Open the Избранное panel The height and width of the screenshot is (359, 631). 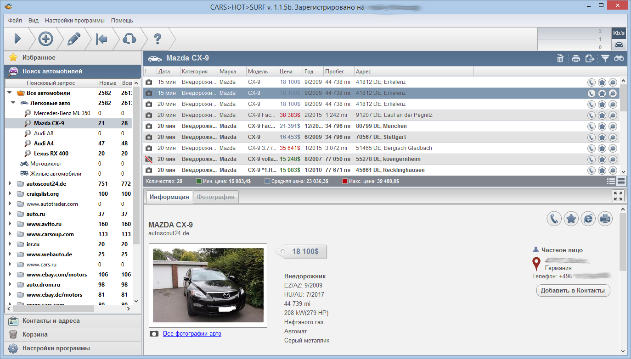point(73,58)
